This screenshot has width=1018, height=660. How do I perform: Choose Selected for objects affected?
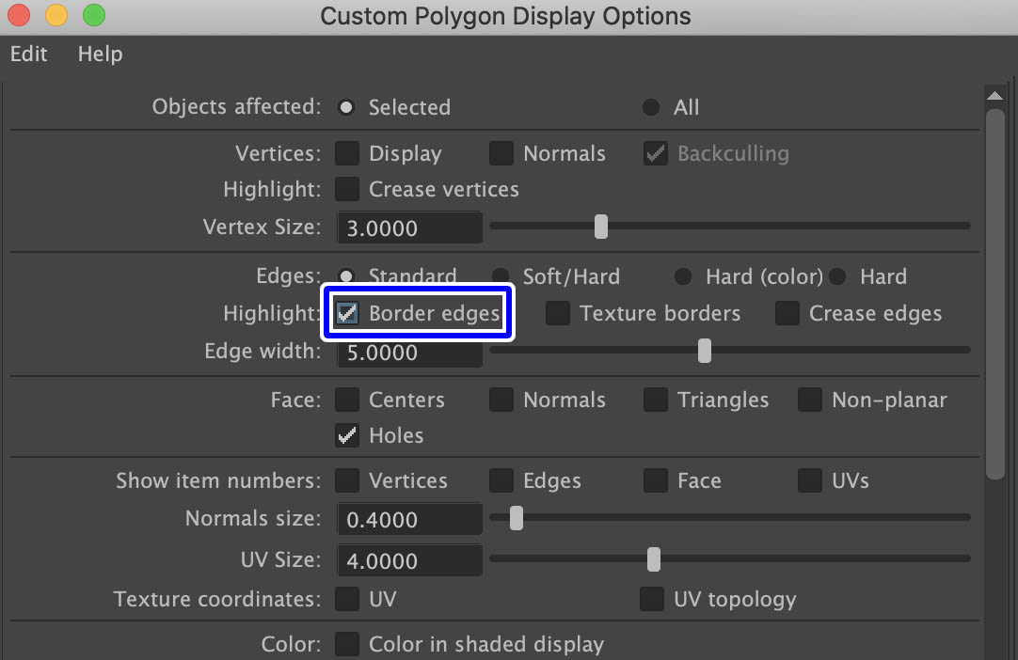pyautogui.click(x=346, y=107)
